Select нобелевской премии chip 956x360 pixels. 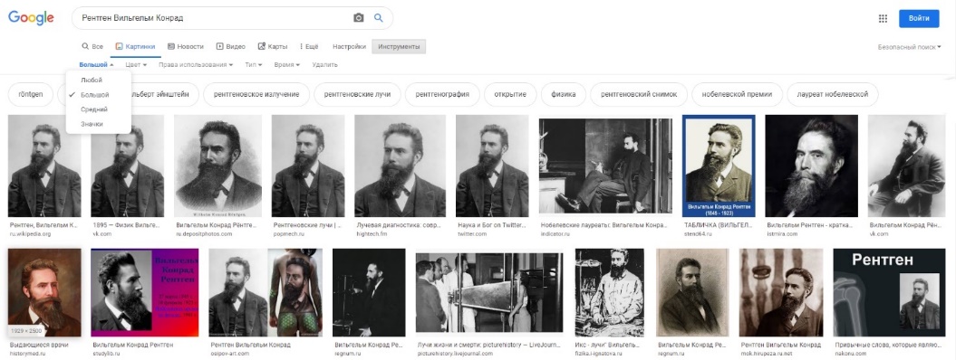(x=737, y=94)
